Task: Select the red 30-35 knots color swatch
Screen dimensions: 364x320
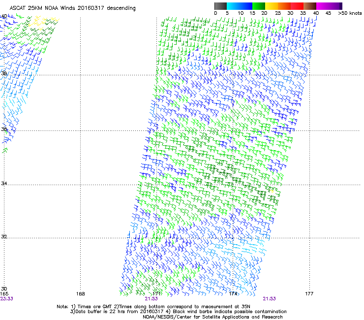Action: pyautogui.click(x=297, y=6)
